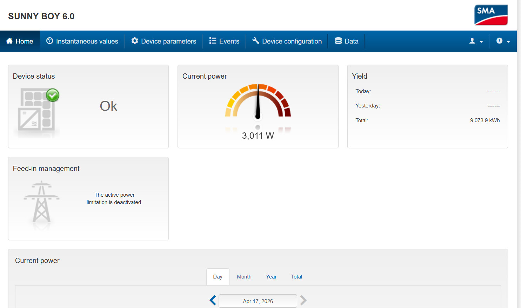Open the Events page

tap(224, 41)
